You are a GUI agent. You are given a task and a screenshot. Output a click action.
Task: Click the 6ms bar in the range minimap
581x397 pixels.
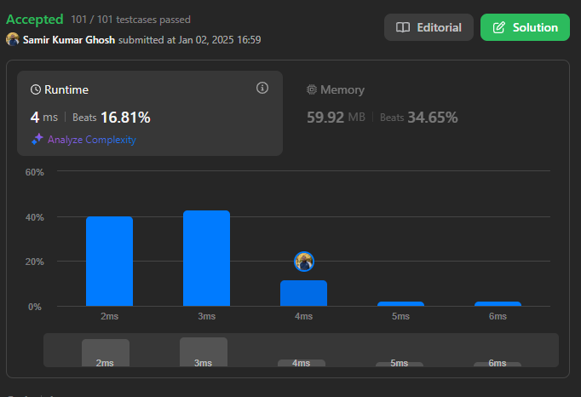point(498,364)
